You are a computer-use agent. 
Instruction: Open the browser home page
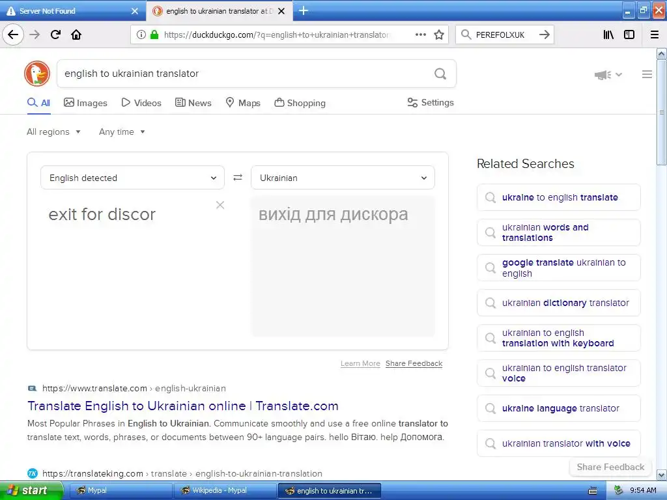coord(76,35)
